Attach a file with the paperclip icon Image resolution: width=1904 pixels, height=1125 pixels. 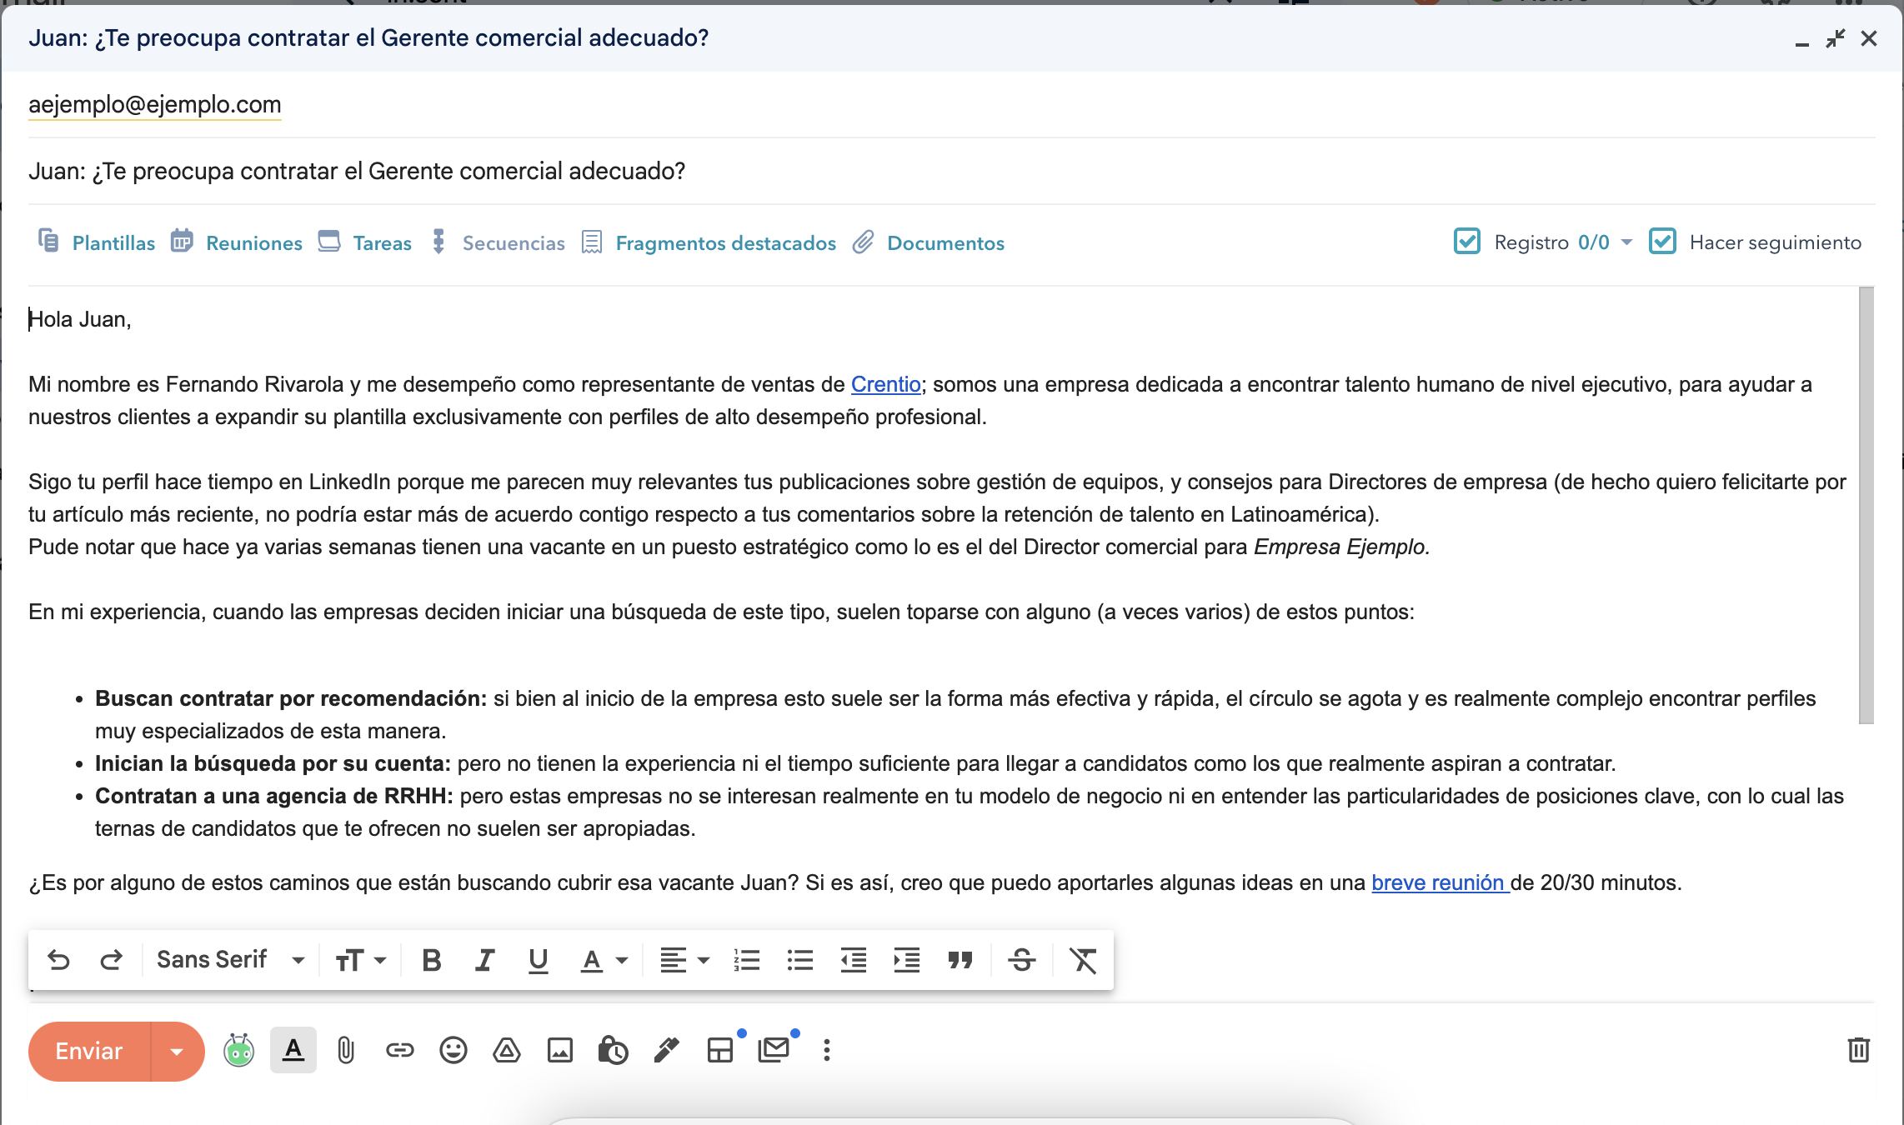click(346, 1050)
